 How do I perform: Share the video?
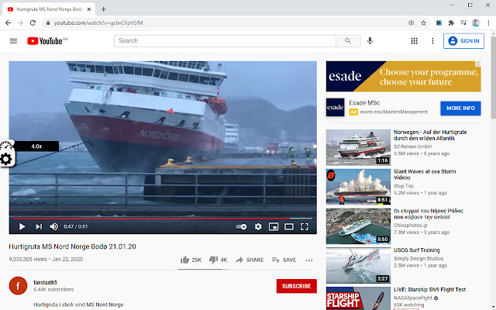tap(250, 260)
